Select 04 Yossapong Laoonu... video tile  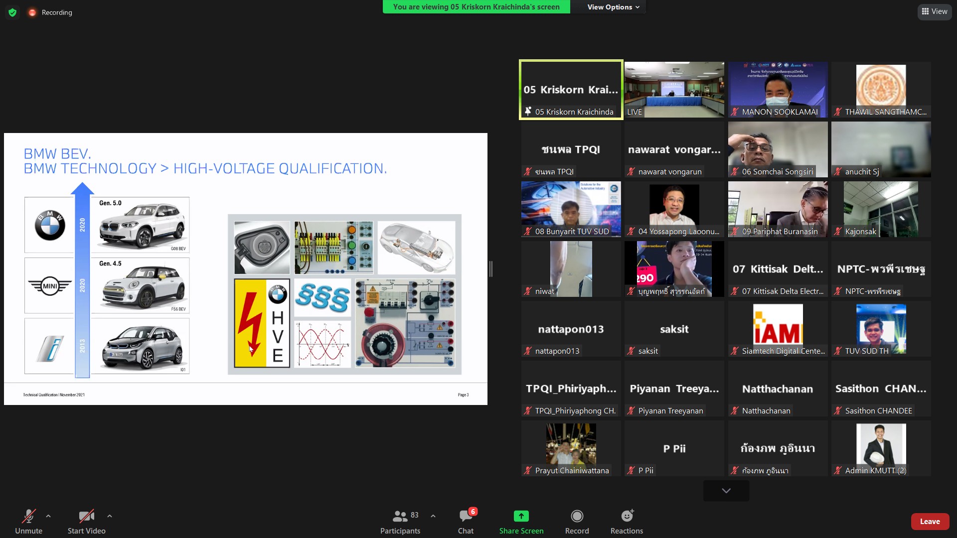click(x=674, y=209)
